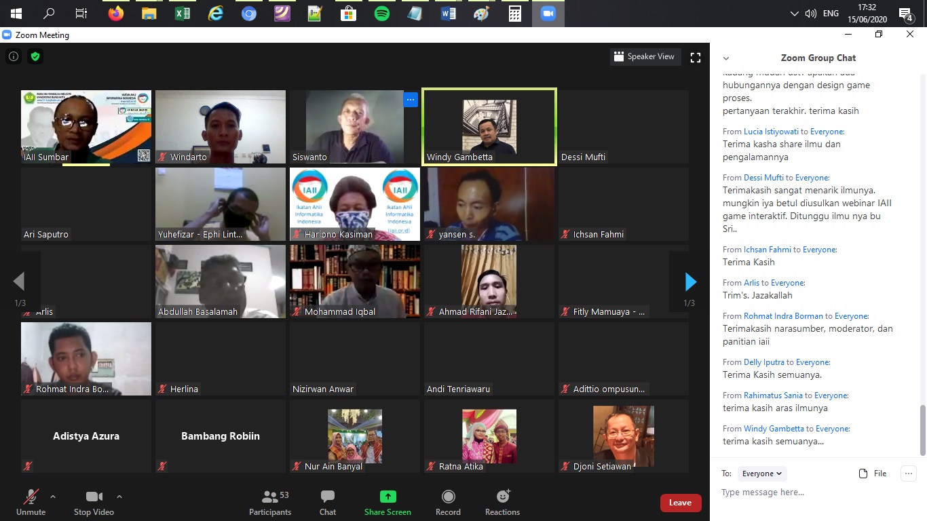Click the green encryption shield icon
Viewport: 927px width, 521px height.
pyautogui.click(x=35, y=57)
